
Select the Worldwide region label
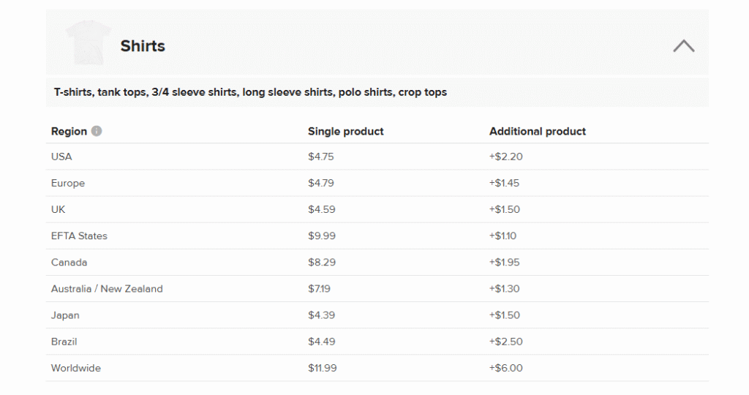click(76, 368)
